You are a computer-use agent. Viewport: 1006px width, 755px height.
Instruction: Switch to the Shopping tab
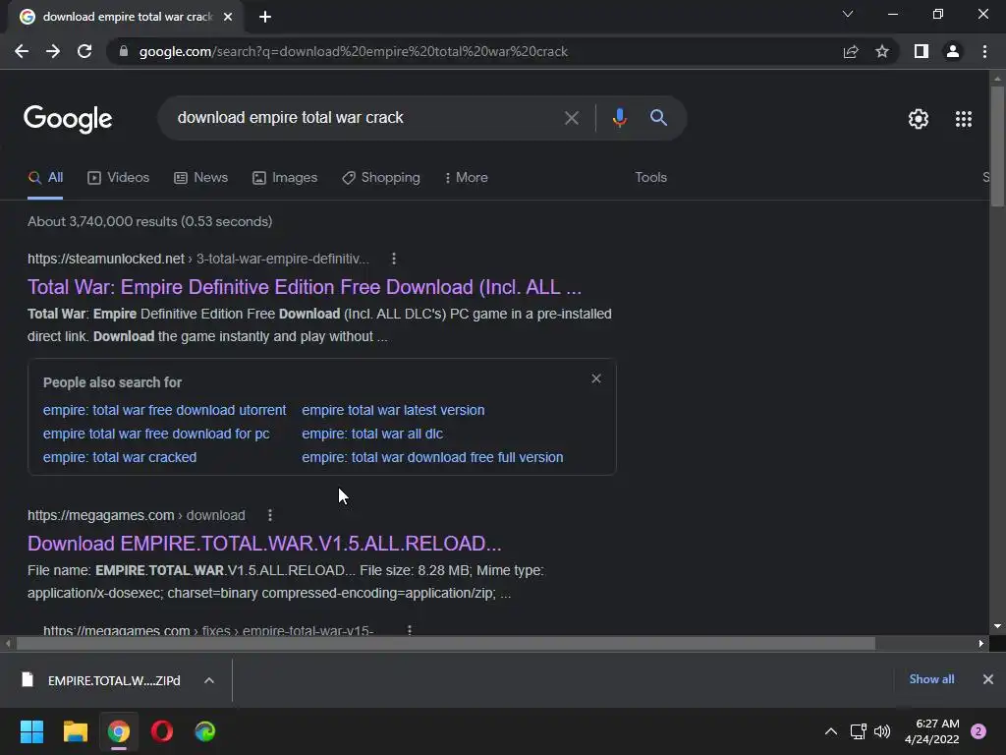(381, 178)
